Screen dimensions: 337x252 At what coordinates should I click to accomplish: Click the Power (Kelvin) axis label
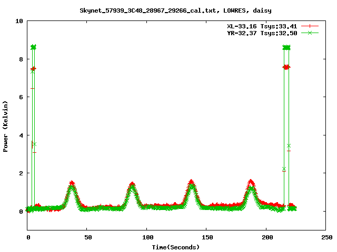click(5, 127)
